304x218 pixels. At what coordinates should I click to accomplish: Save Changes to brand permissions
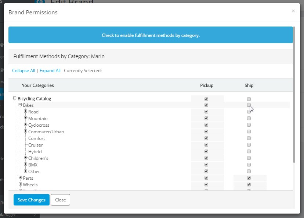(x=32, y=200)
